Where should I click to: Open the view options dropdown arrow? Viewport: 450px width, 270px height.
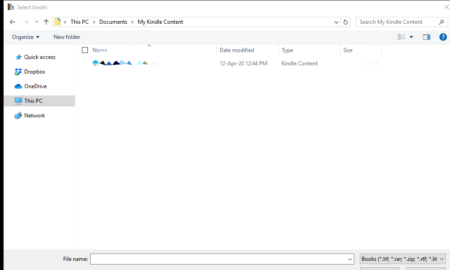411,37
